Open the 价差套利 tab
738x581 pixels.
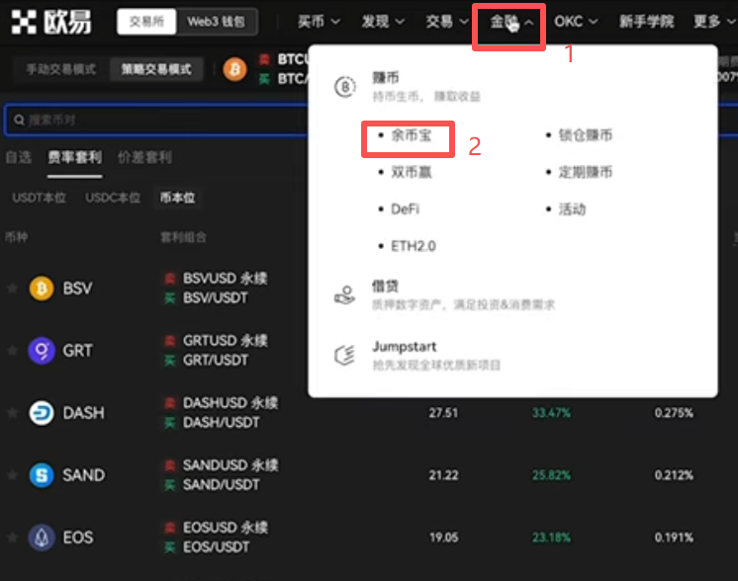(x=144, y=157)
